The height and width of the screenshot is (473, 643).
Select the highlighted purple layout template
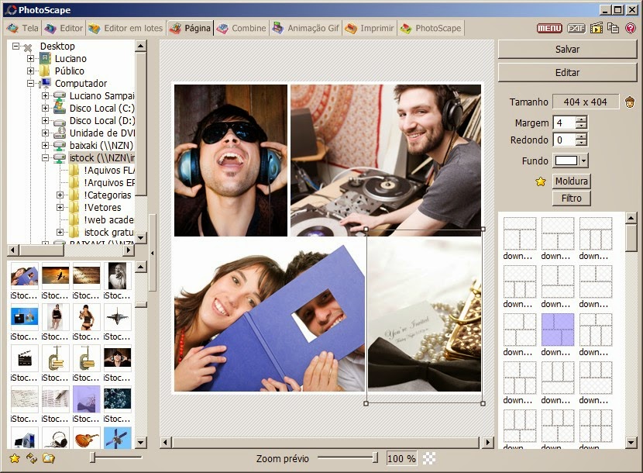[x=558, y=330]
